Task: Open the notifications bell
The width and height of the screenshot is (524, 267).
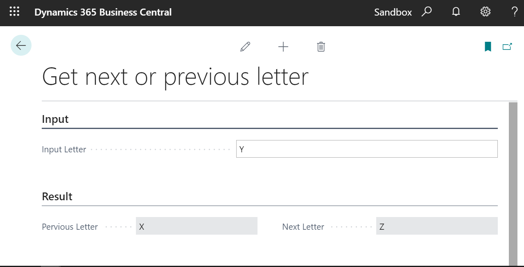Action: pos(456,12)
